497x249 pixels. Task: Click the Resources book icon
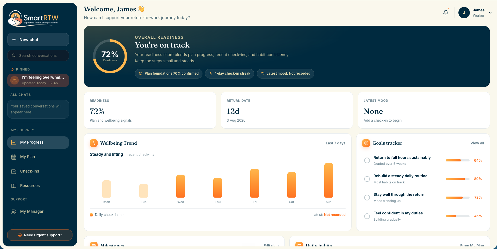point(14,186)
